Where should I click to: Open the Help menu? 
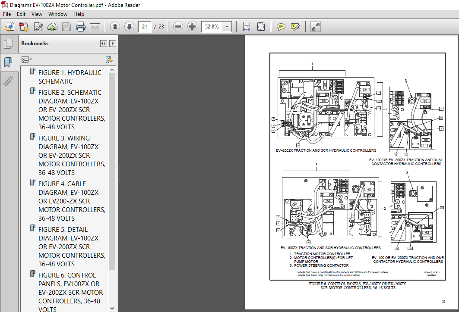click(79, 14)
